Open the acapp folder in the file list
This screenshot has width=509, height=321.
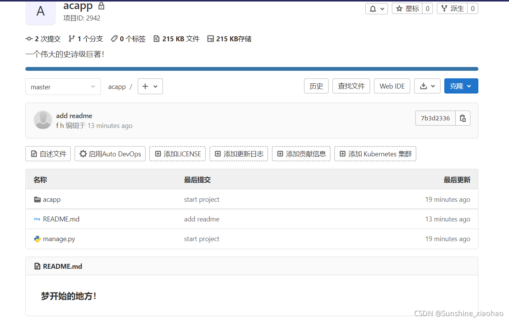click(x=52, y=199)
